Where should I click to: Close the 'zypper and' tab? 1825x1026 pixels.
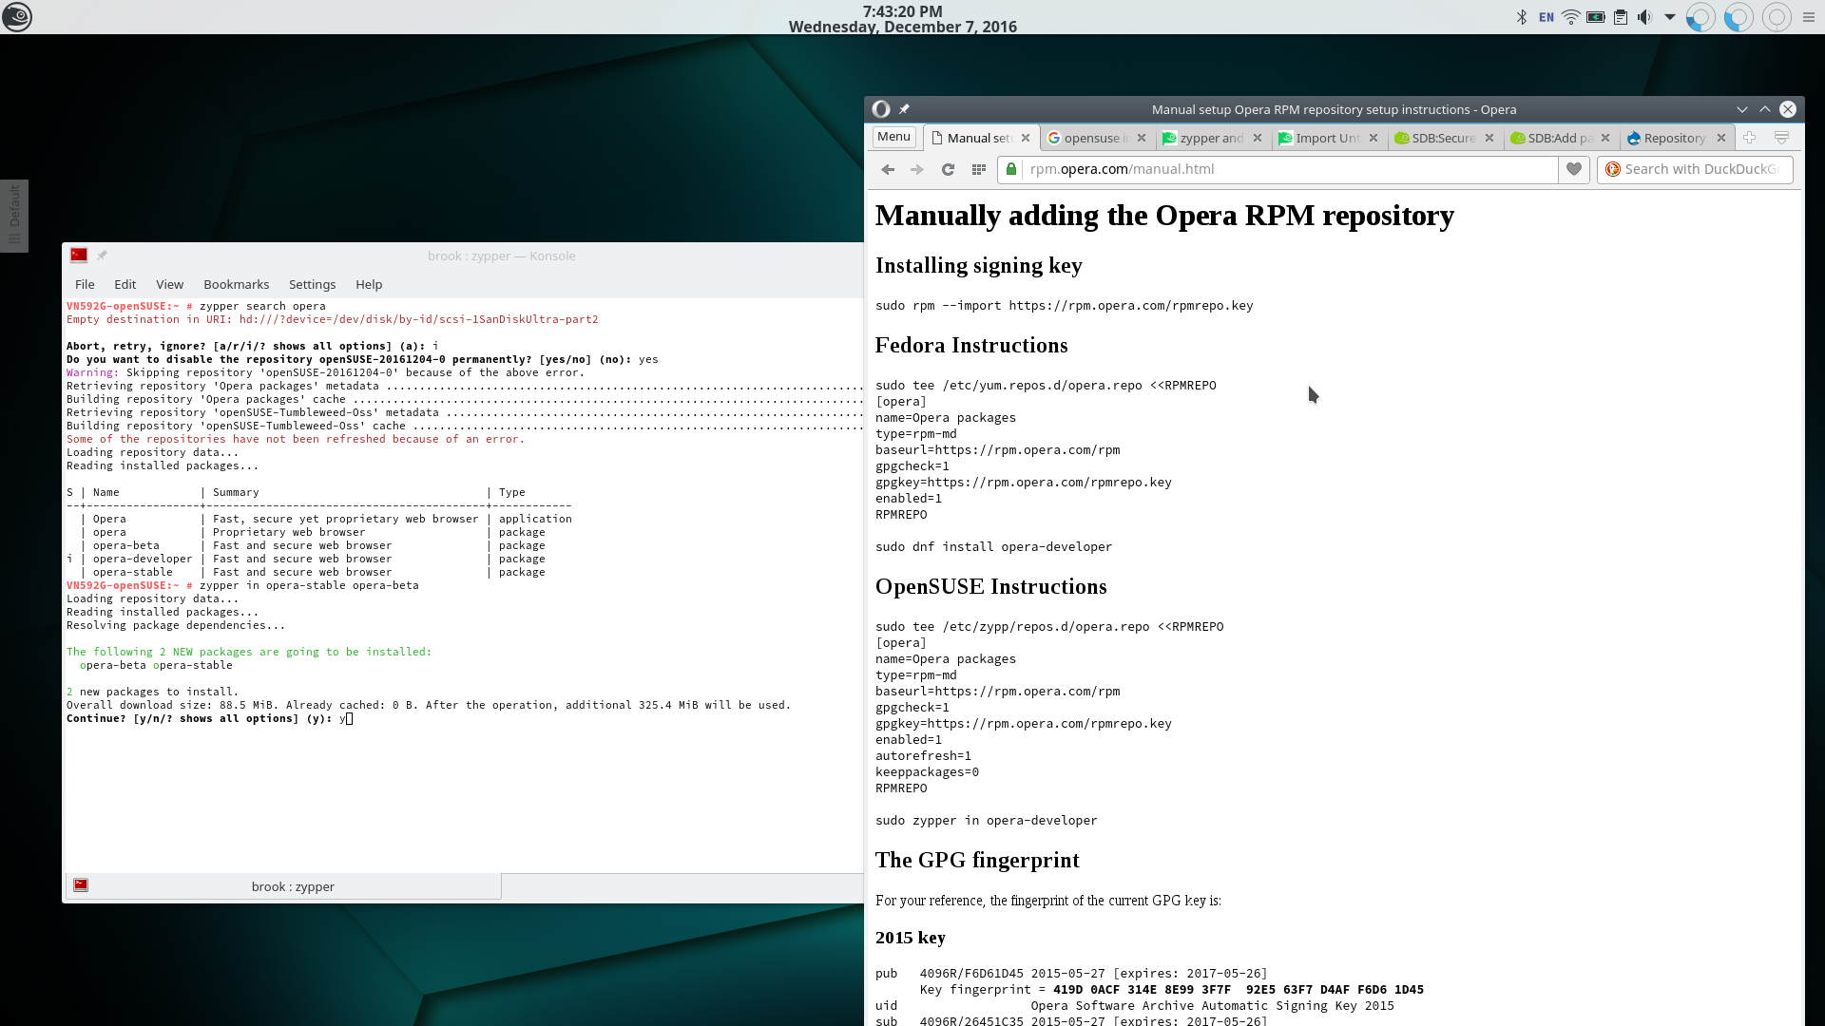[x=1258, y=138]
